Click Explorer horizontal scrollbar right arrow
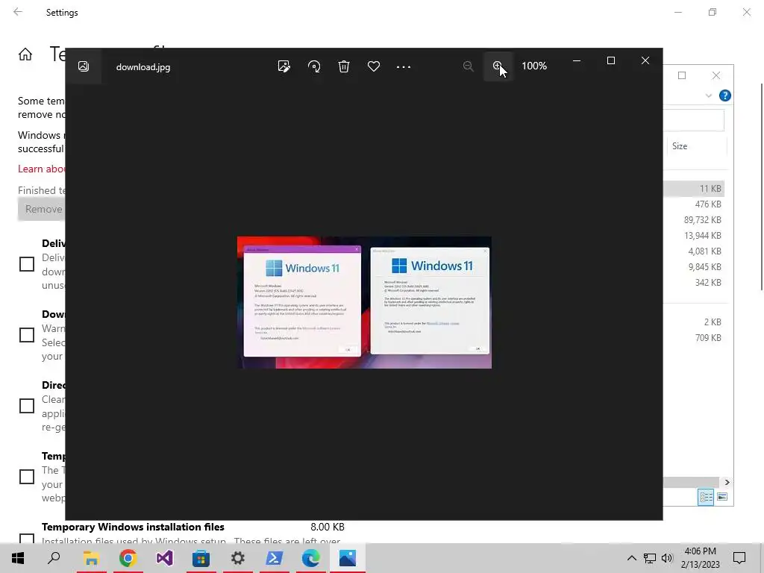This screenshot has height=573, width=764. pos(727,483)
